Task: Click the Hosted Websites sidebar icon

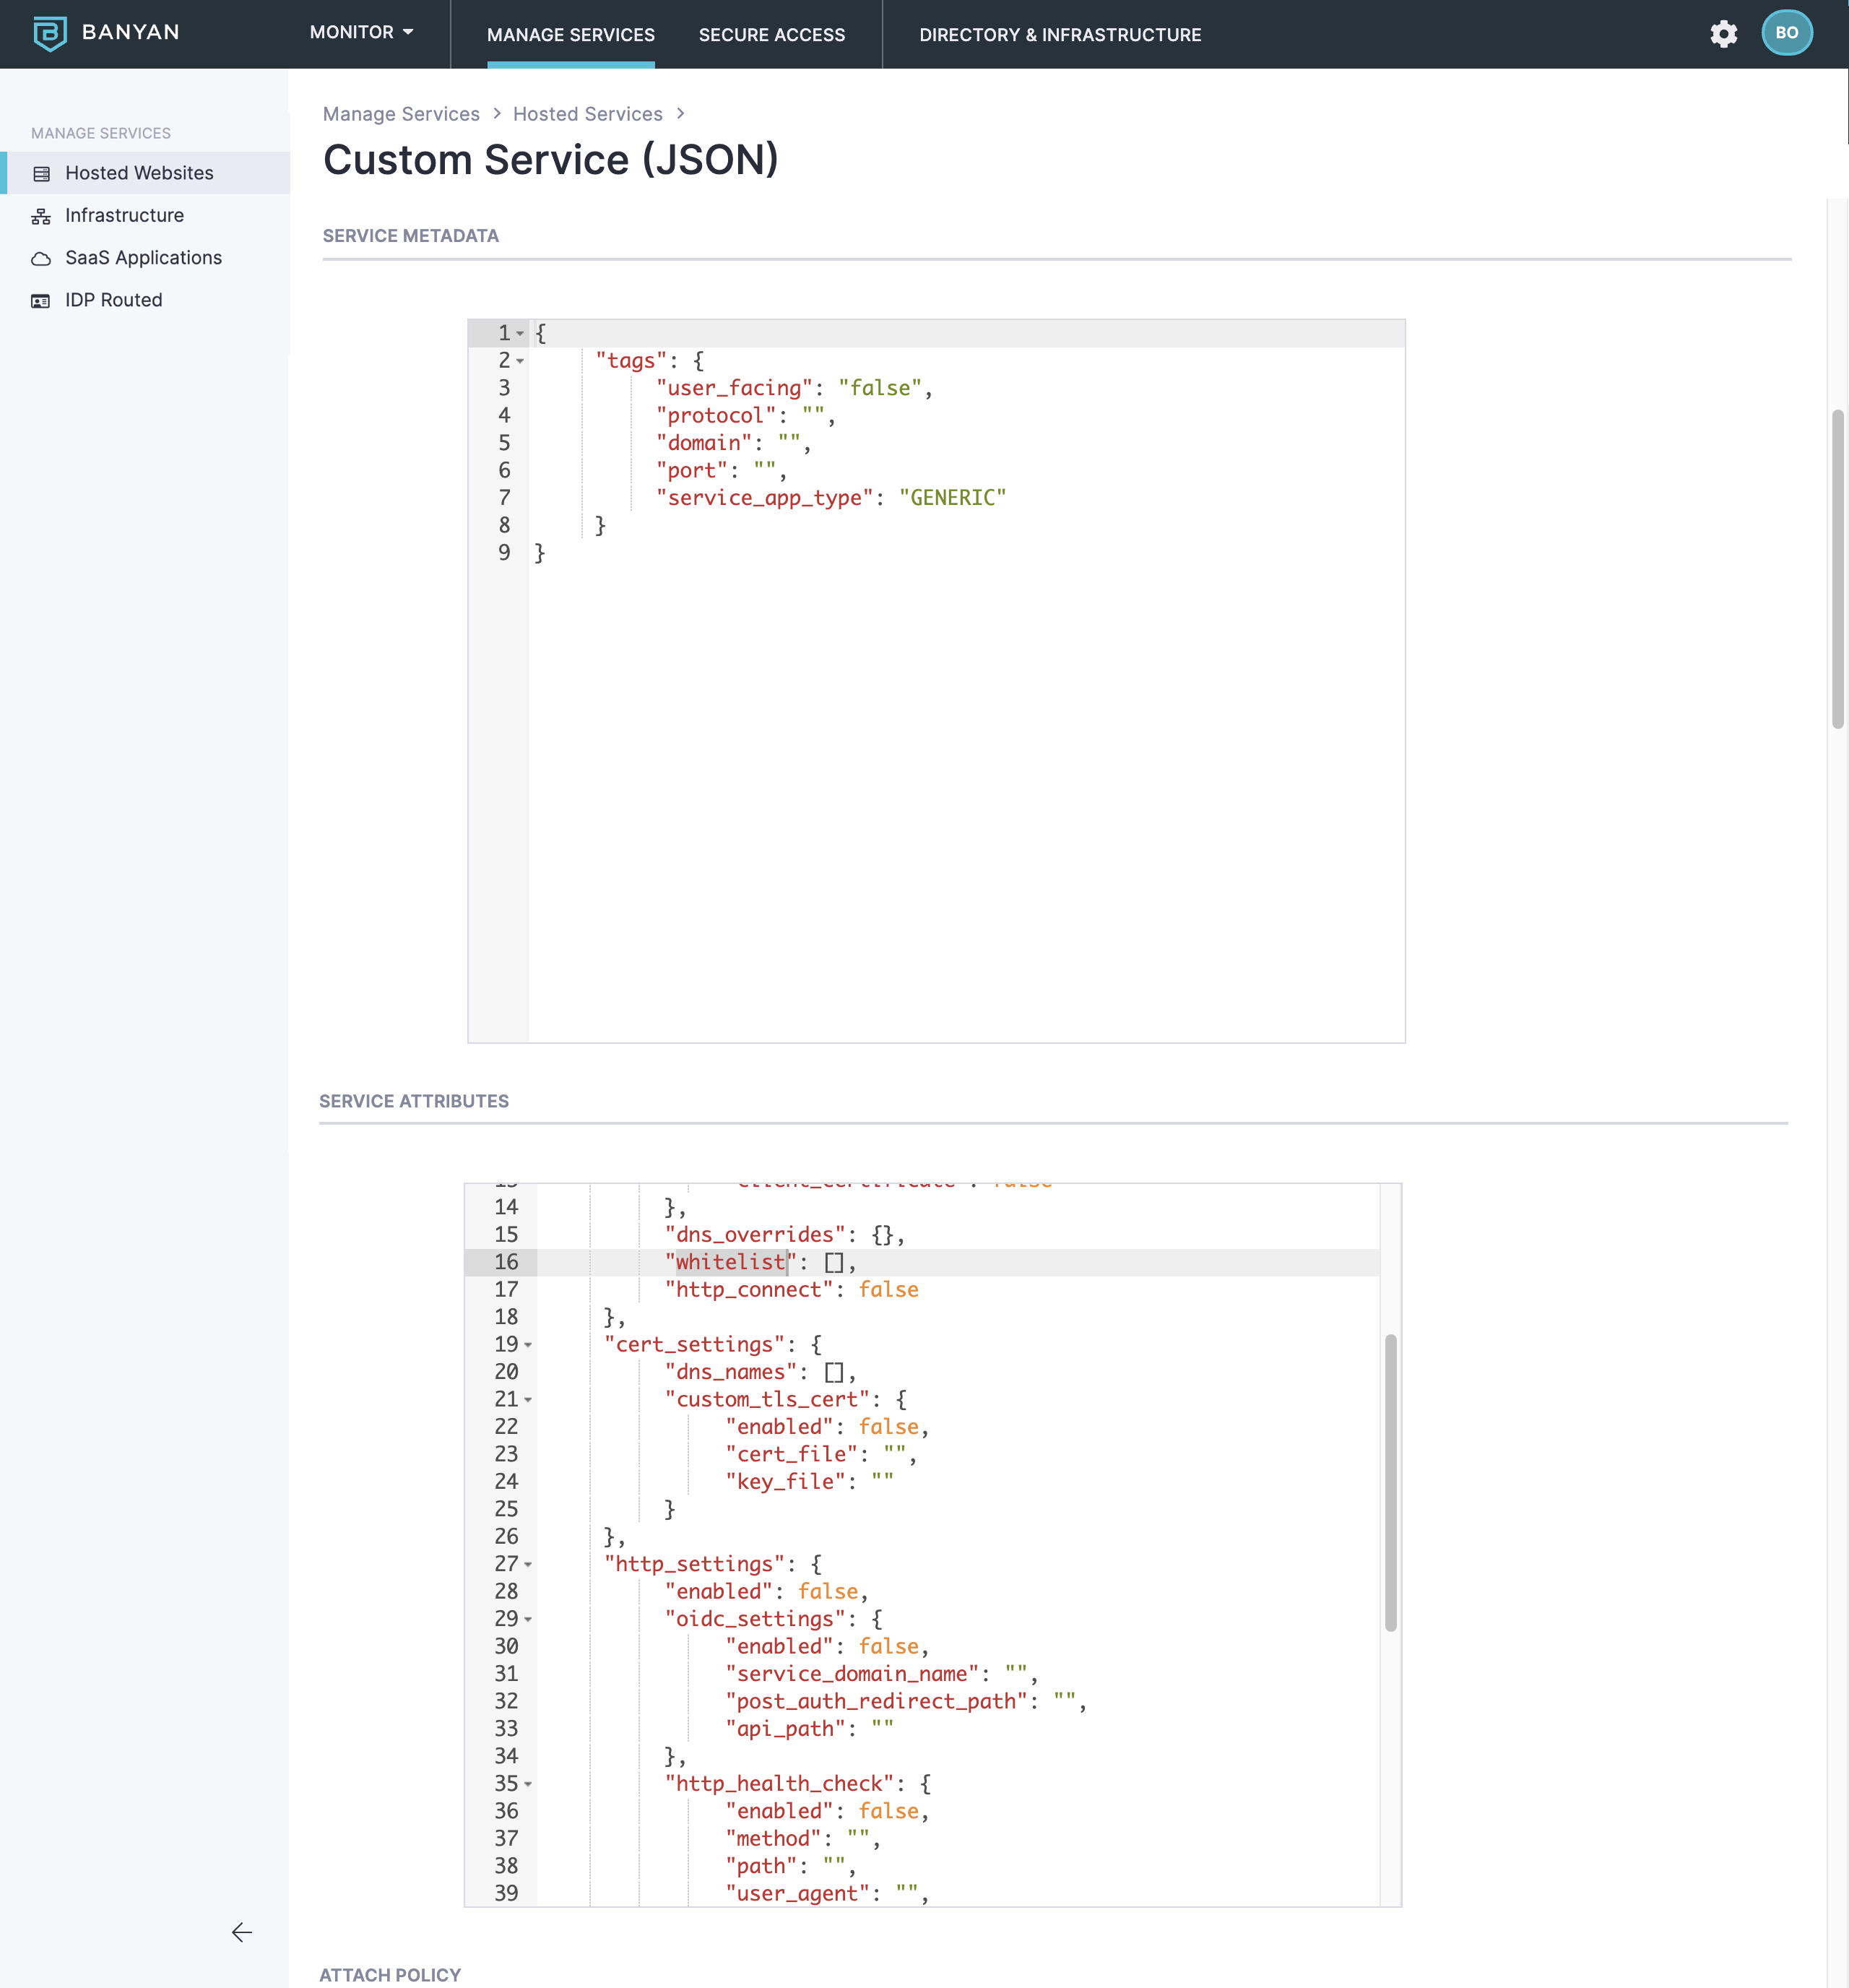Action: click(x=41, y=174)
